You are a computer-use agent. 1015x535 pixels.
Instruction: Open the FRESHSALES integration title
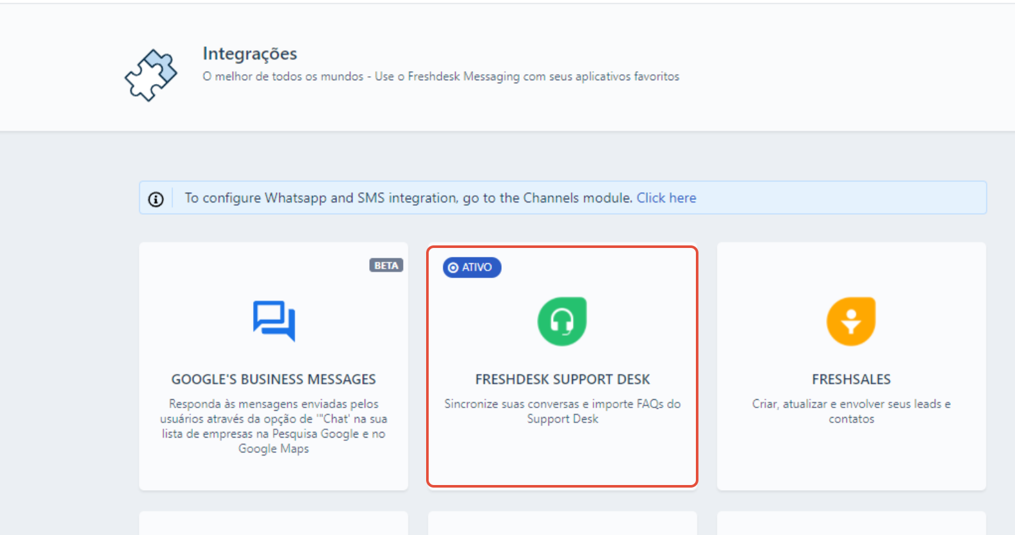click(851, 379)
